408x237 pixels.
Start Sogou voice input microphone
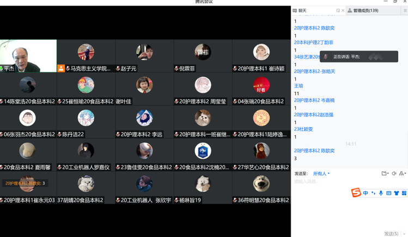click(381, 194)
